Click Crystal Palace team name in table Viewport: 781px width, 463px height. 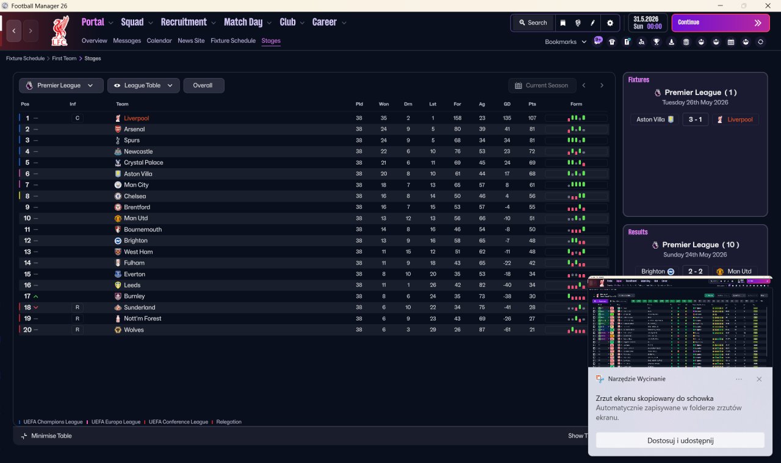coord(143,163)
